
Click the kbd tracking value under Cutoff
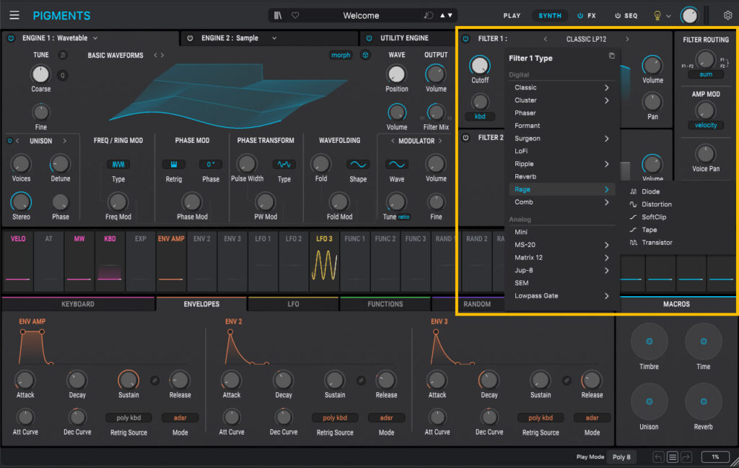click(480, 116)
